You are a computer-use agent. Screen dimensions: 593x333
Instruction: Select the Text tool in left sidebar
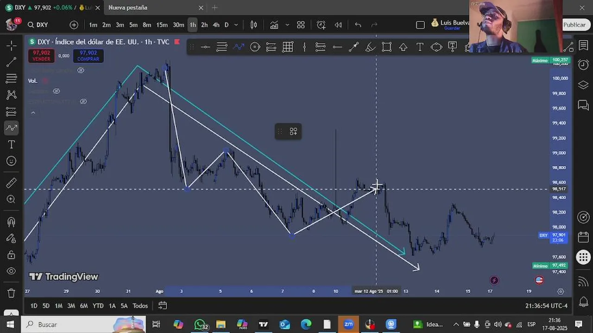coord(12,145)
